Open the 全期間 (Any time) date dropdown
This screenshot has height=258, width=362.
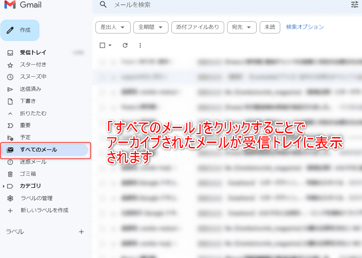[151, 27]
